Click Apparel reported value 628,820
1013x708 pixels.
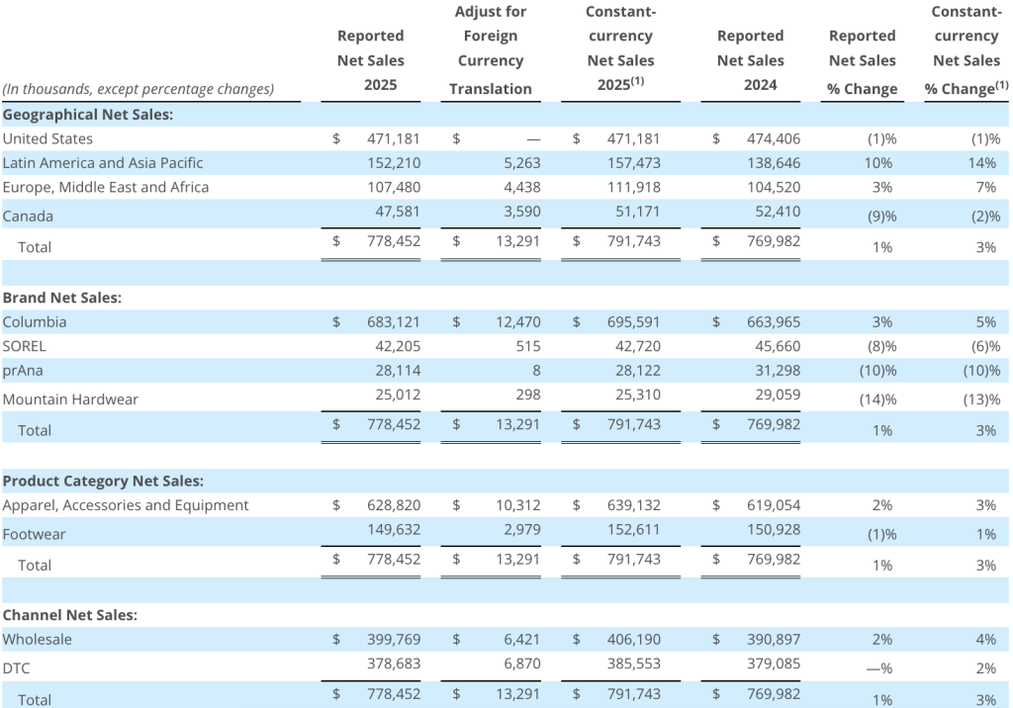click(394, 505)
